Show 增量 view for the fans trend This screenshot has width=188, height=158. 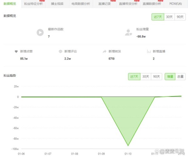pos(170,76)
